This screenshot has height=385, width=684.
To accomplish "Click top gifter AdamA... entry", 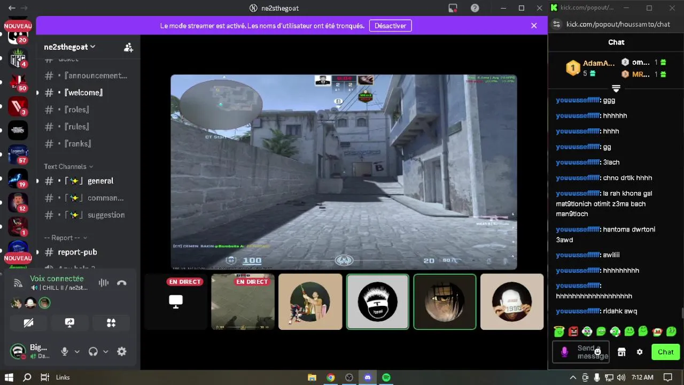I will (x=590, y=68).
